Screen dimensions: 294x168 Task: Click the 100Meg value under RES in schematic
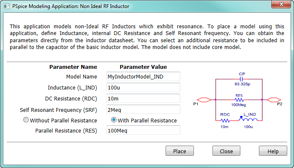pos(238,105)
